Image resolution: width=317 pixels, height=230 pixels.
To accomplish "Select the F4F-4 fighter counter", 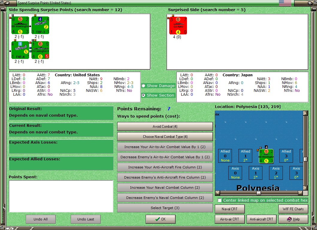I will tap(20, 50).
